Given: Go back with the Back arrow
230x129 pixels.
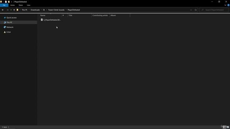Looking at the screenshot, I should (x=3, y=10).
